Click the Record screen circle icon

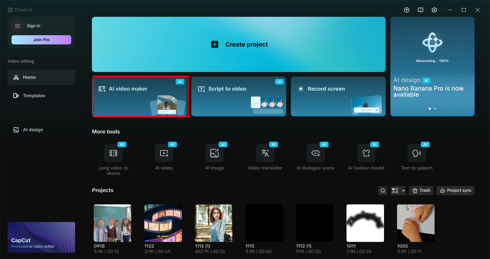pos(301,89)
